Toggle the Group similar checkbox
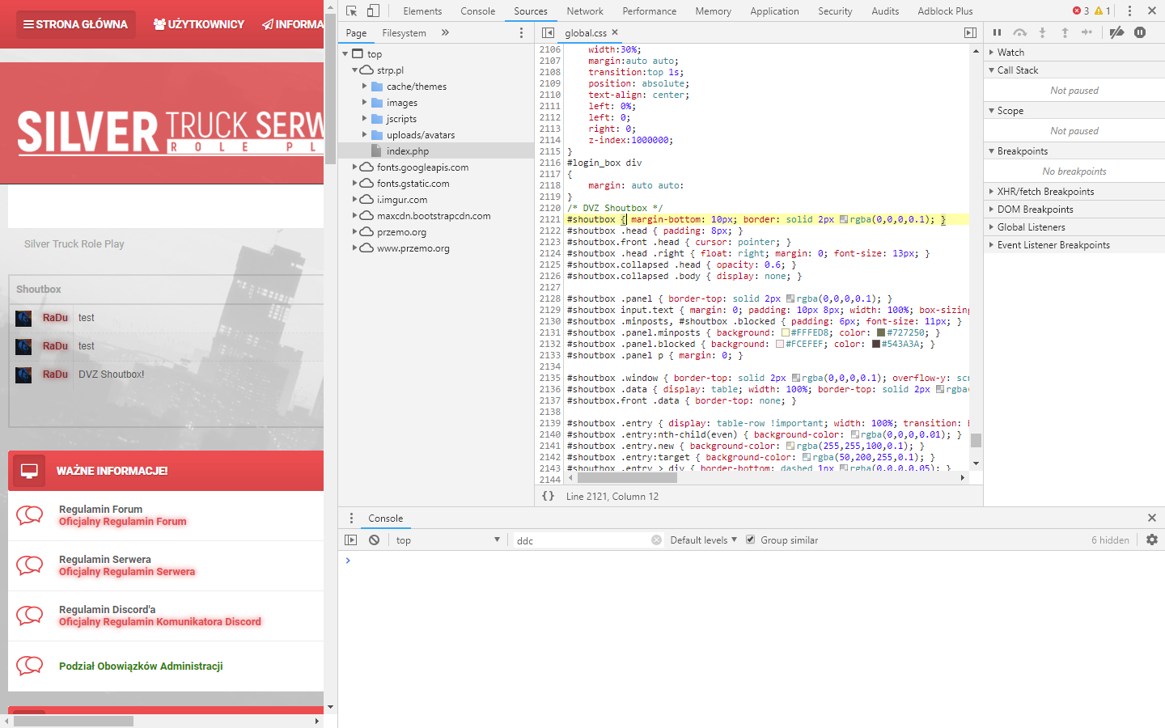Viewport: 1165px width, 728px height. 750,540
